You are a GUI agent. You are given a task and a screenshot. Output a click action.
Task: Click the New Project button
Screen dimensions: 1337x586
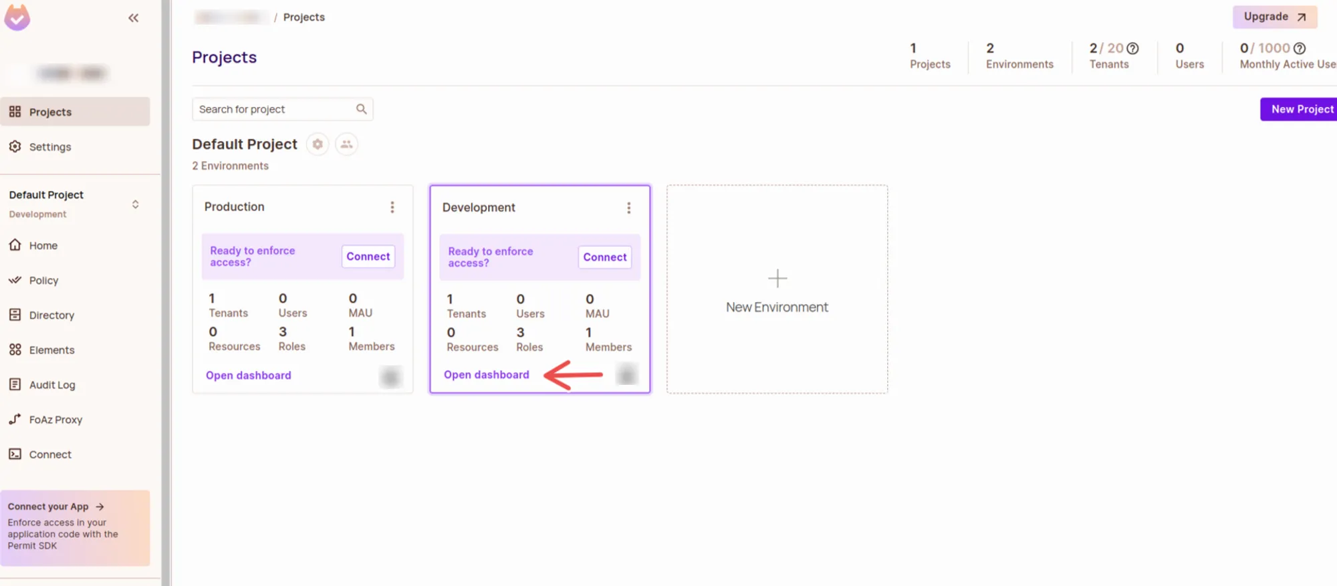1301,109
